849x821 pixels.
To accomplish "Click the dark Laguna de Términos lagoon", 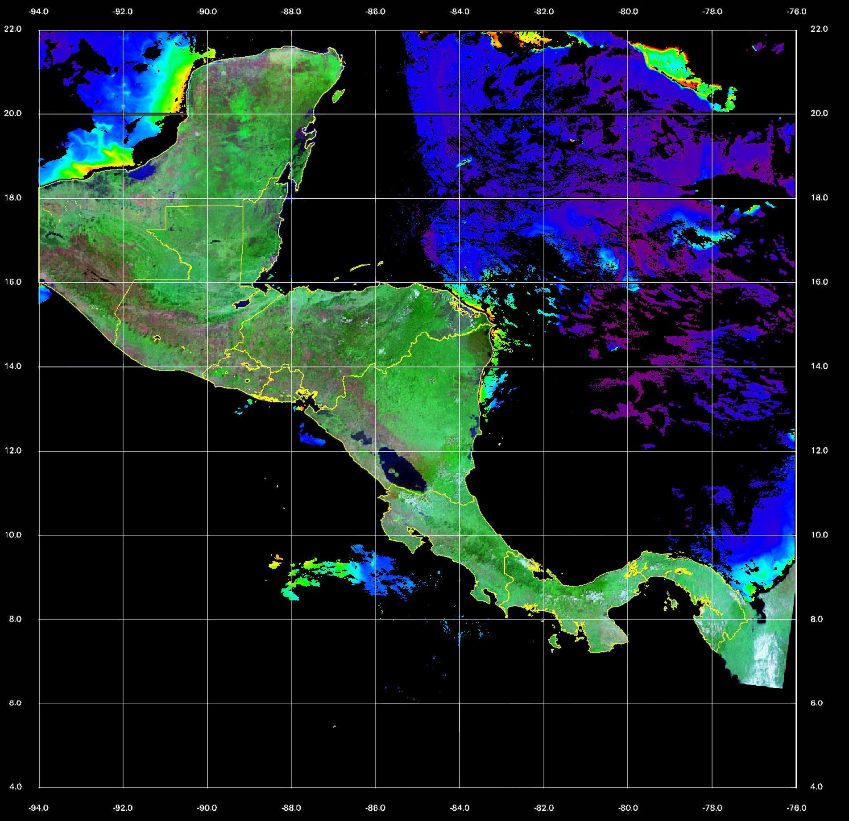I will point(145,172).
